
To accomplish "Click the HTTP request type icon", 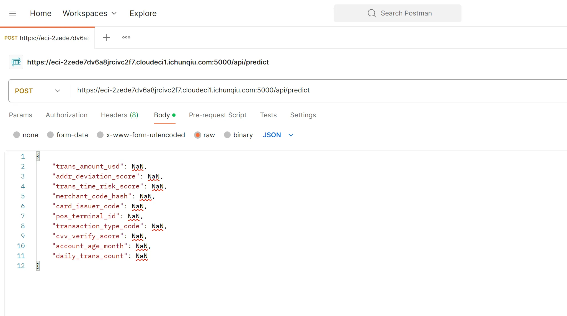I will tap(16, 62).
